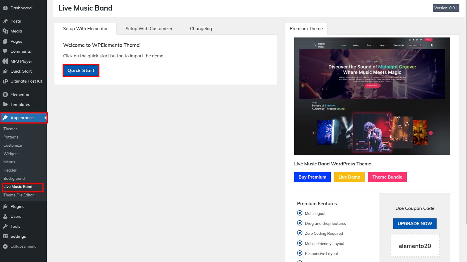
Task: Click the Appearance paintbrush icon
Action: tap(5, 118)
